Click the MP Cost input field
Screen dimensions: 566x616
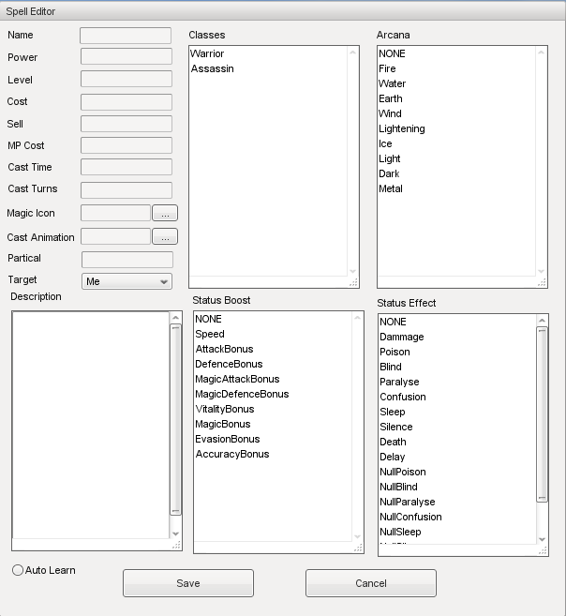click(x=127, y=145)
